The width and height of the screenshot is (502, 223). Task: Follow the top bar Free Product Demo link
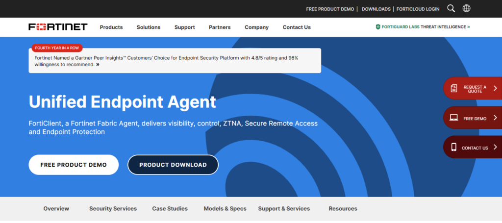[330, 9]
